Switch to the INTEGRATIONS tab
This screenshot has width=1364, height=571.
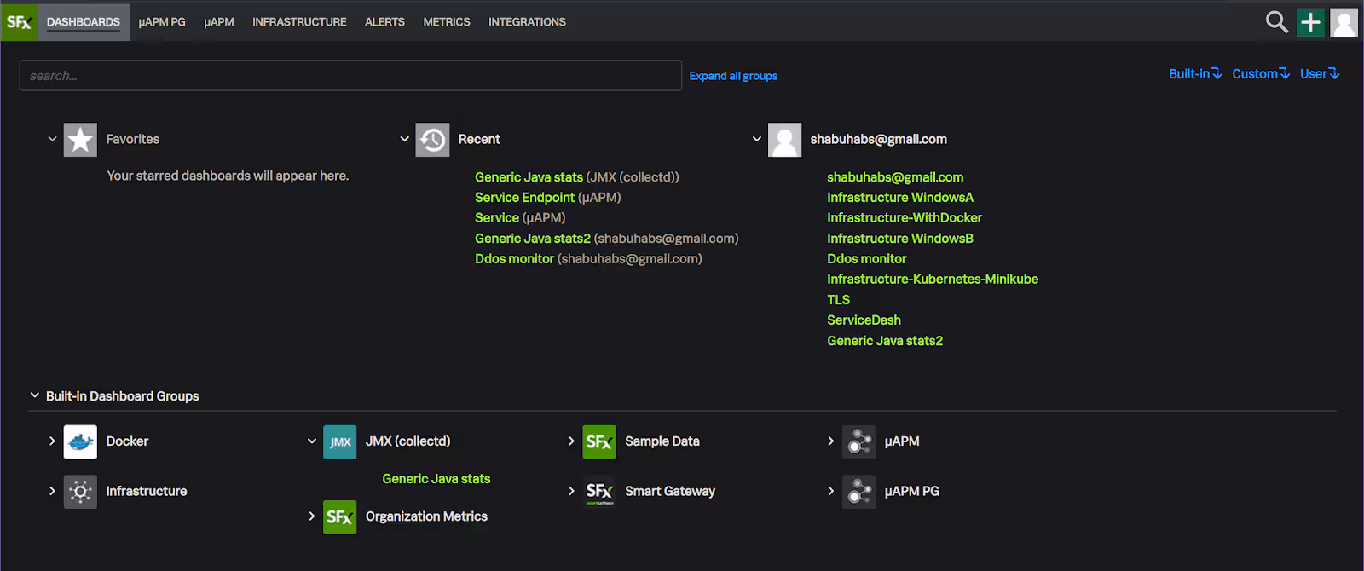[x=527, y=22]
